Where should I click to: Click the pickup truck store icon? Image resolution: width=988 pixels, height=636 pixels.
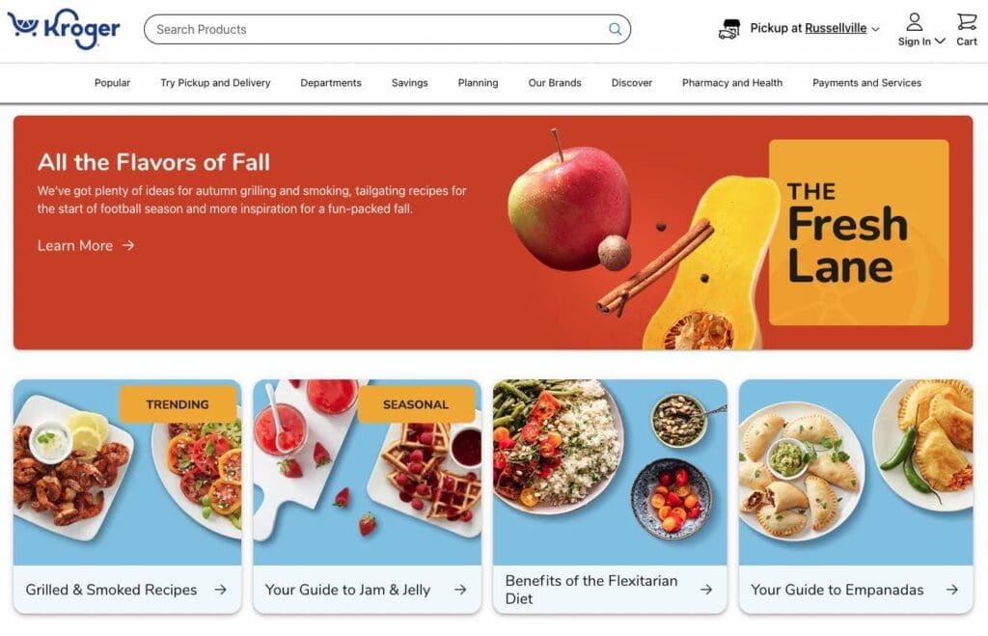point(729,29)
